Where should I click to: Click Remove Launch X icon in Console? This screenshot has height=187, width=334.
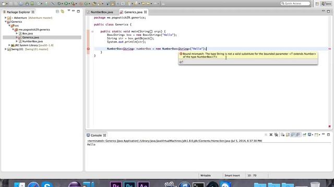(271, 135)
